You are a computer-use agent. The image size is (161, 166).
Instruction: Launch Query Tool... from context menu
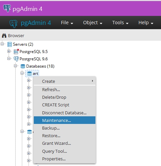pyautogui.click(x=65, y=151)
